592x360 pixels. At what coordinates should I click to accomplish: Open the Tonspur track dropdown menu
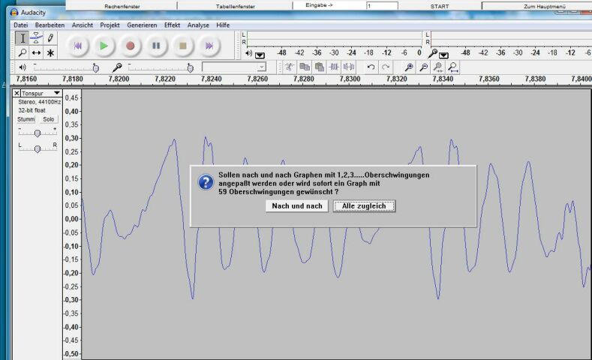pyautogui.click(x=56, y=93)
